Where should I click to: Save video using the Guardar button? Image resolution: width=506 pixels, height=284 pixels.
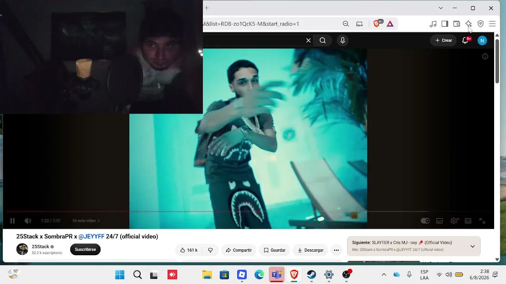(274, 250)
